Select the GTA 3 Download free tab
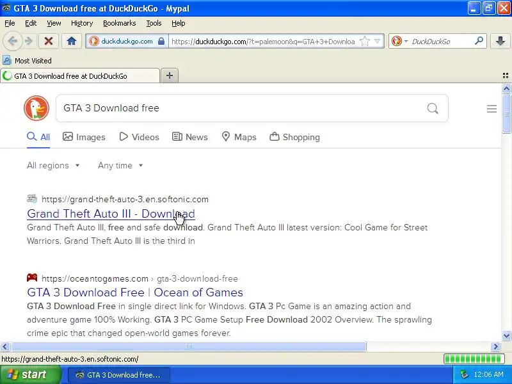The image size is (512, 384). tap(80, 76)
